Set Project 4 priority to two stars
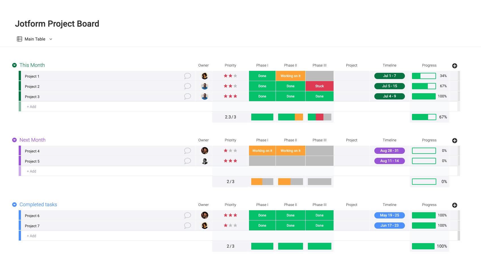481x272 pixels. (230, 150)
